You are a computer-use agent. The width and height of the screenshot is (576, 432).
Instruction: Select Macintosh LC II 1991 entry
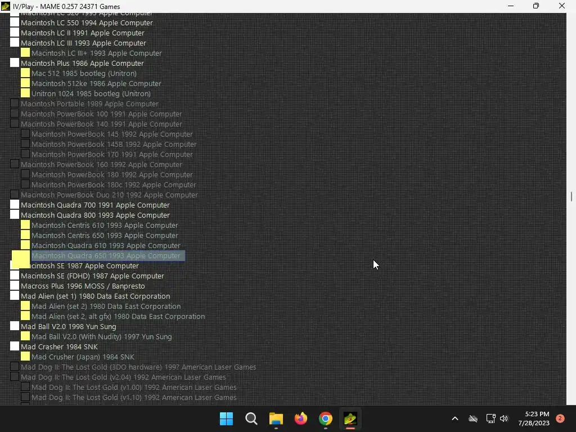83,33
